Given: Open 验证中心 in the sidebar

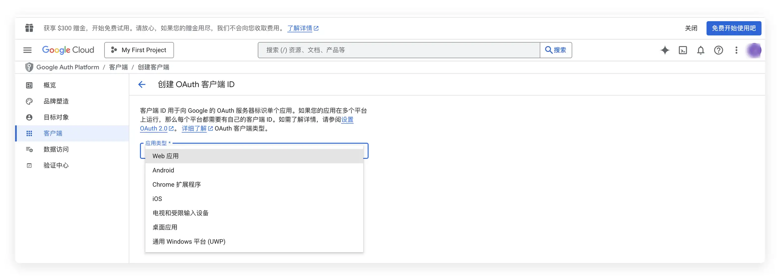Looking at the screenshot, I should 72,165.
